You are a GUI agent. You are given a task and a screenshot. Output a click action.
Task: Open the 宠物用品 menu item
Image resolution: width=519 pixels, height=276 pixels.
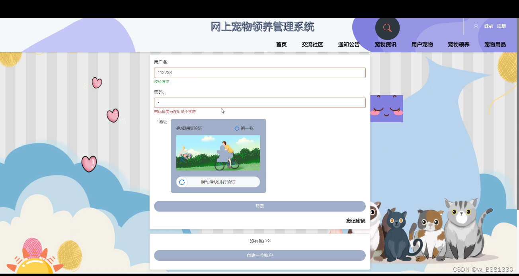pyautogui.click(x=495, y=45)
